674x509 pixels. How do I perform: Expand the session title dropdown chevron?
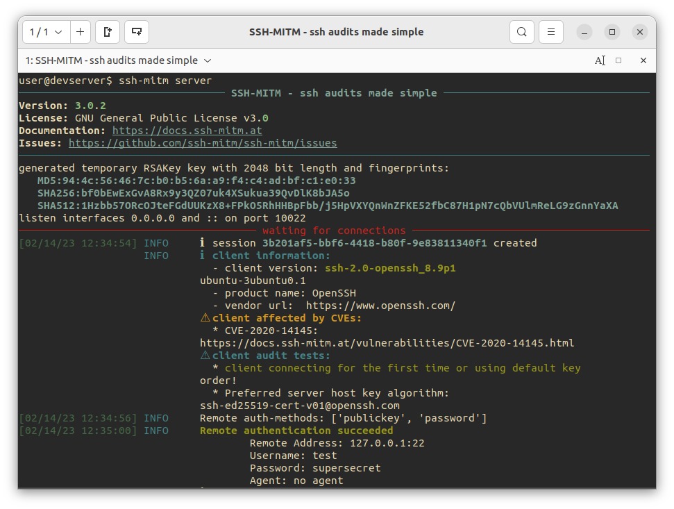coord(208,60)
